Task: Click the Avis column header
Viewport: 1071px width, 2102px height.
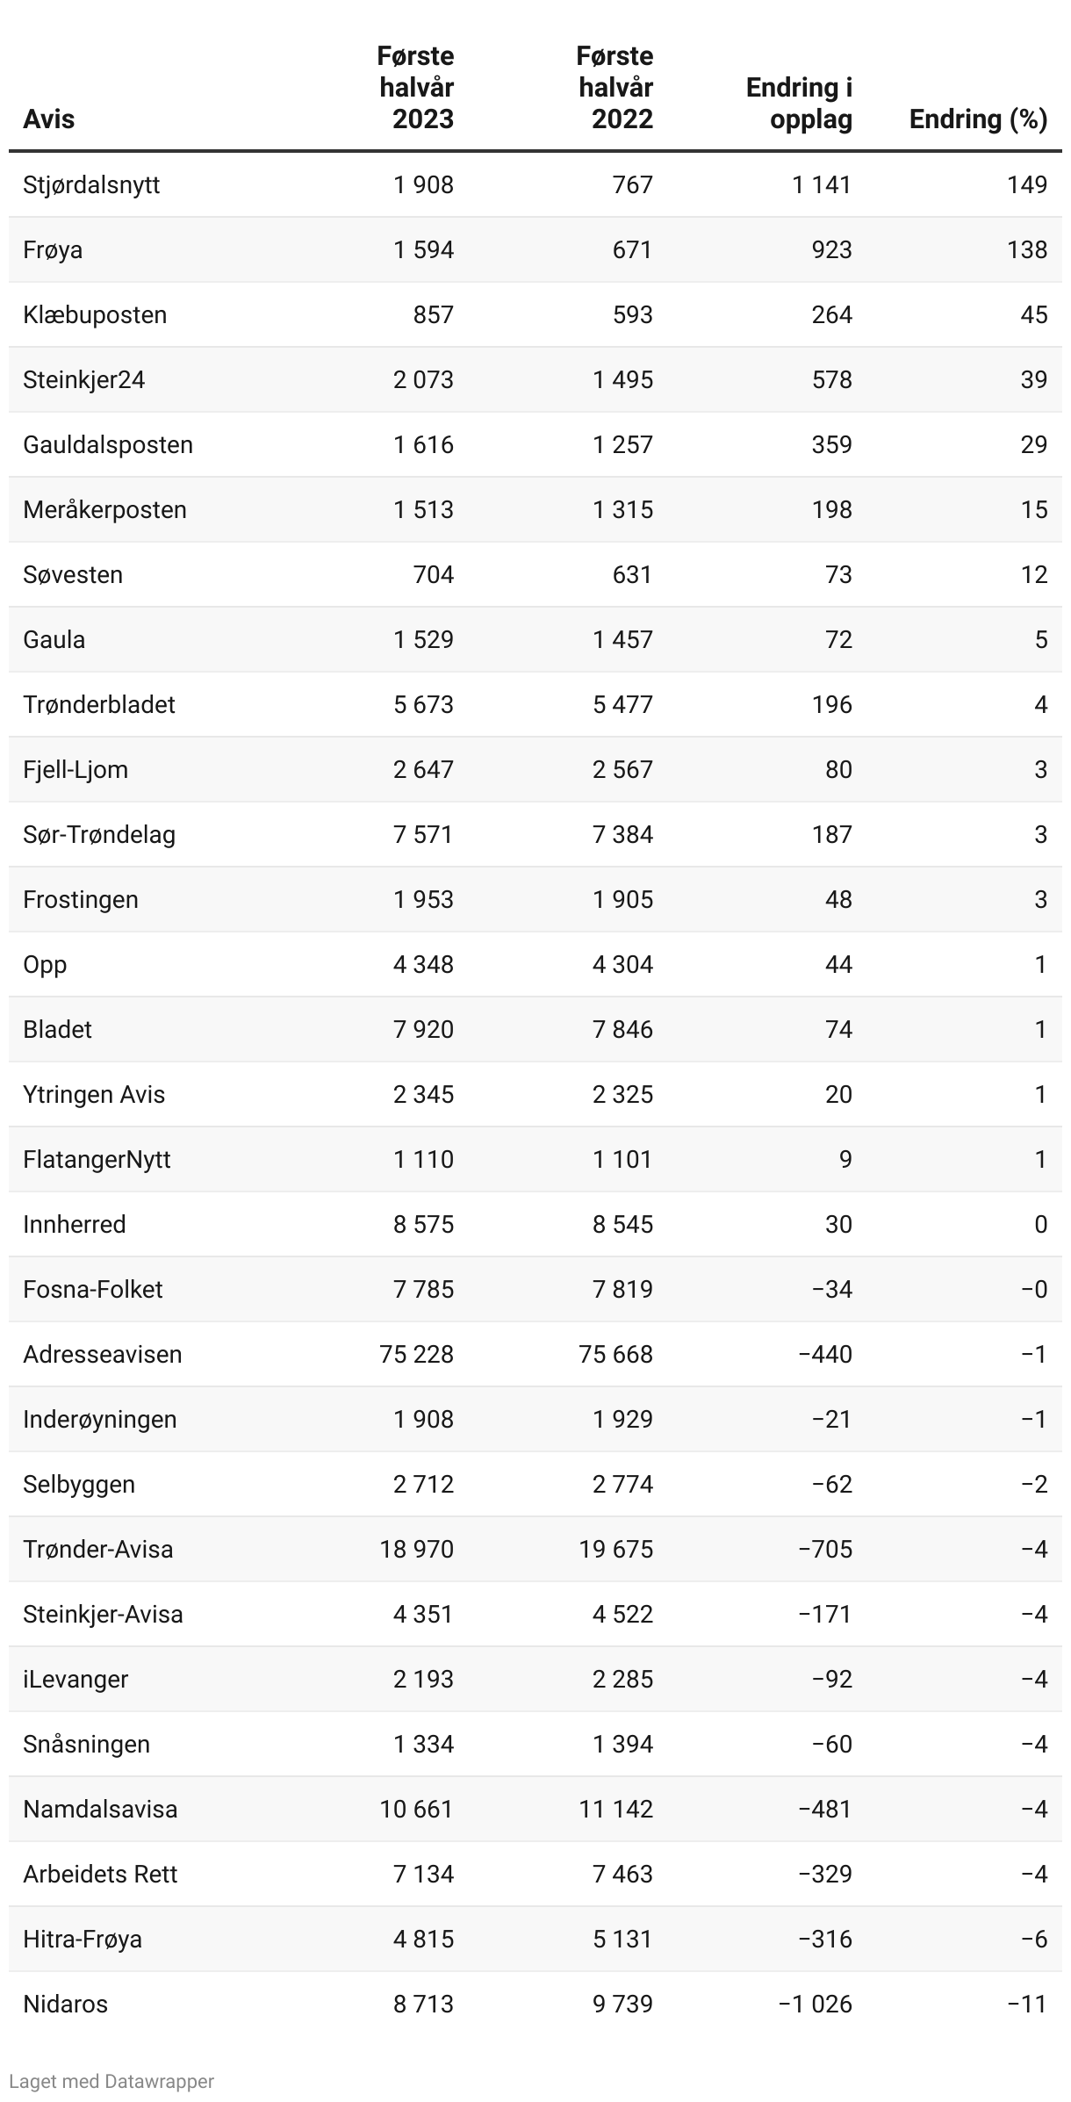Action: (x=49, y=119)
